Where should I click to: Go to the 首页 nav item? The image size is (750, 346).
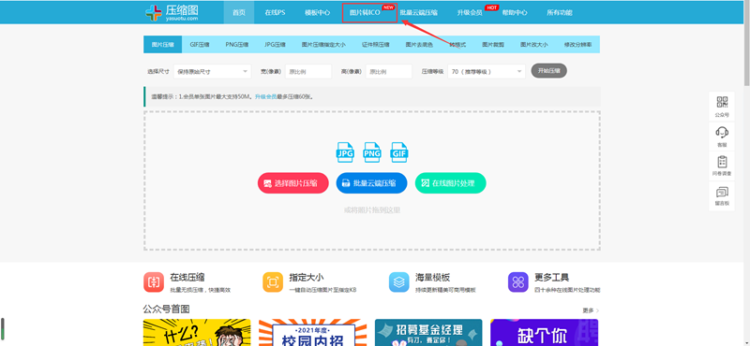[x=239, y=13]
